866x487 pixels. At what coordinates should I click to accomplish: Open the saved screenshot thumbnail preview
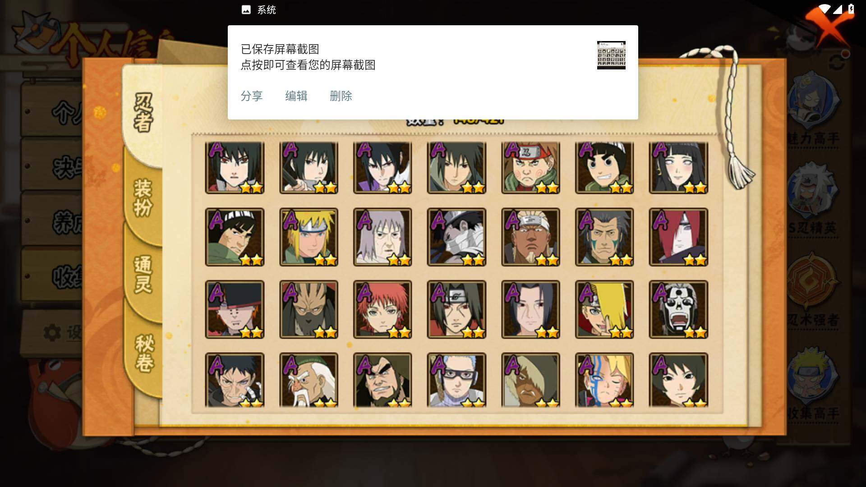[611, 55]
